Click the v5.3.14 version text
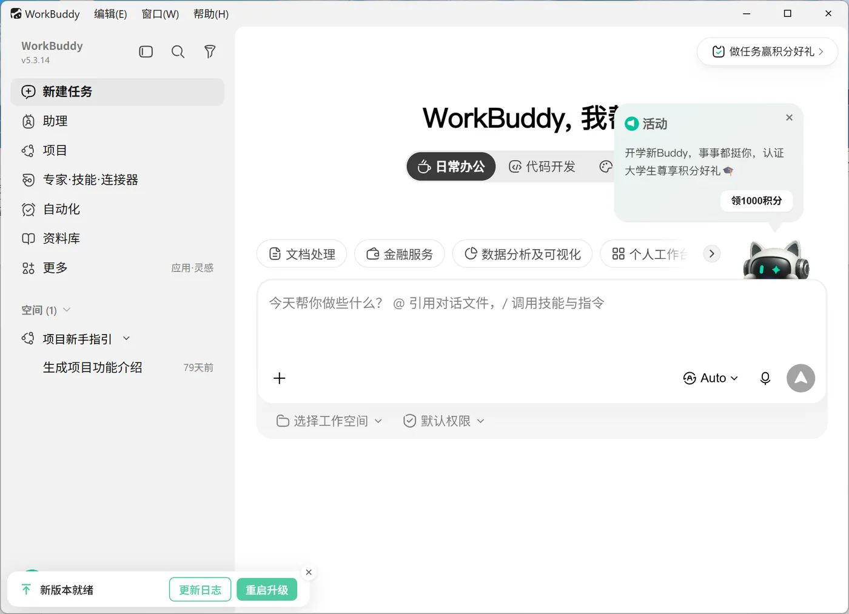This screenshot has height=614, width=849. [x=35, y=60]
